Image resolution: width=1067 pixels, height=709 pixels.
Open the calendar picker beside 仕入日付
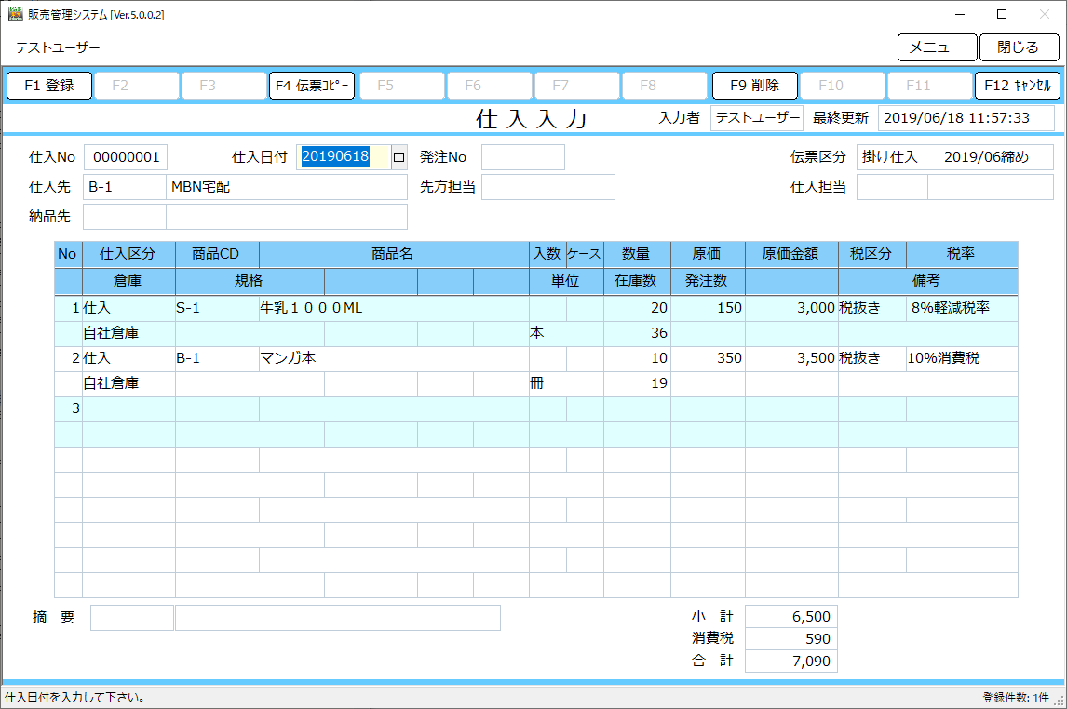[399, 157]
